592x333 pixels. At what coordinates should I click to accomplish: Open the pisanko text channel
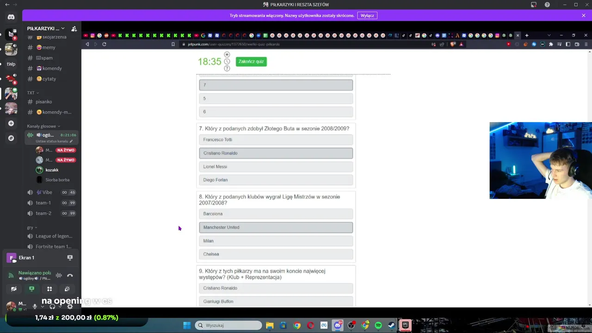pos(51,102)
